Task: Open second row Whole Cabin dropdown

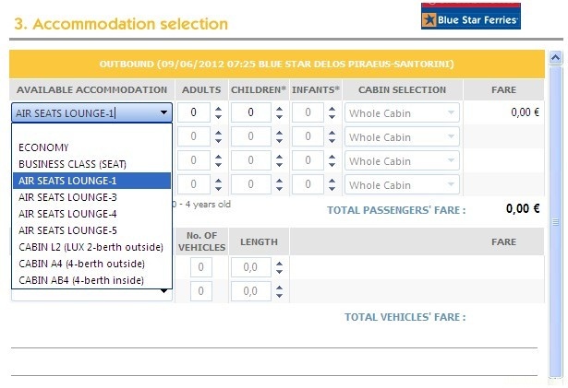Action: pos(402,137)
